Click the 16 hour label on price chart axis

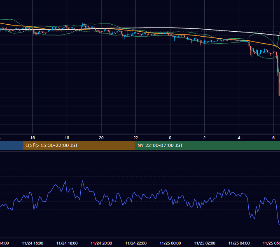tap(33, 138)
